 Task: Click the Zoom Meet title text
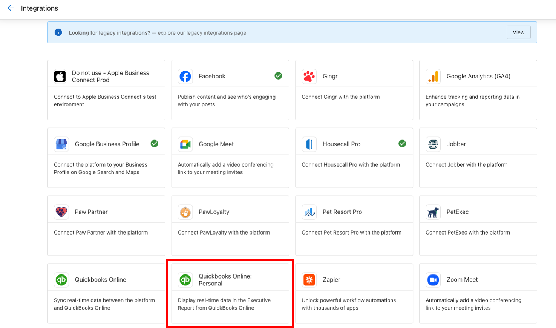click(462, 280)
